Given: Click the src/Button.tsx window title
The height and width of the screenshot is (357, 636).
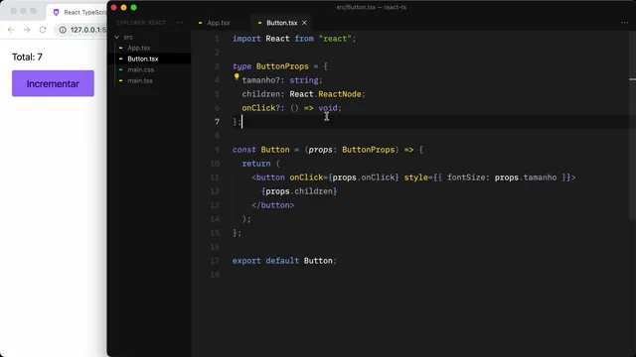Looking at the screenshot, I should pyautogui.click(x=371, y=7).
